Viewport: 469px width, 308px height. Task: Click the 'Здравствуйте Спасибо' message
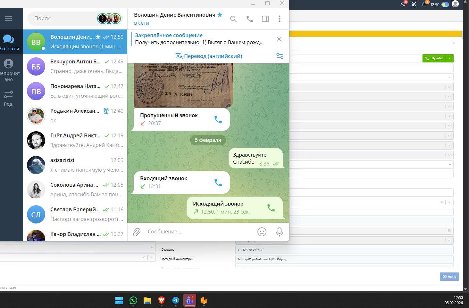coord(256,158)
